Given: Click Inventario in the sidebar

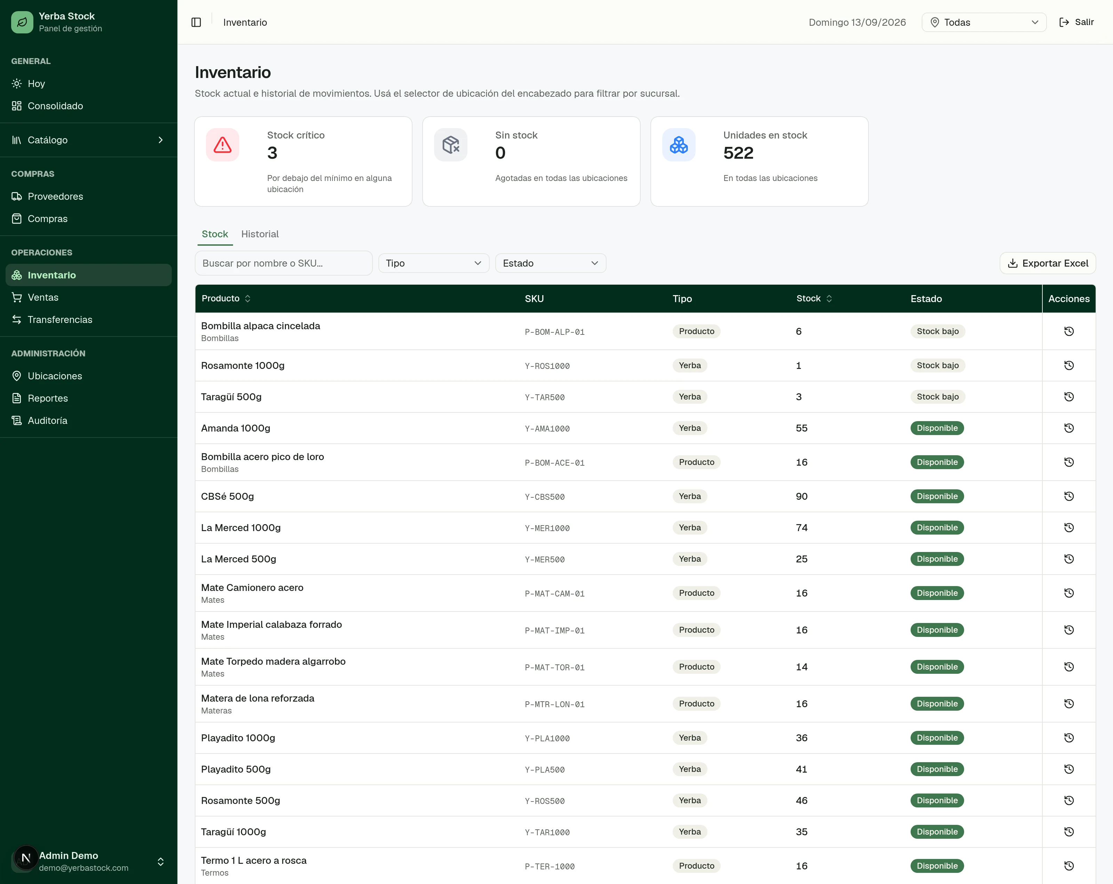Looking at the screenshot, I should (x=88, y=275).
